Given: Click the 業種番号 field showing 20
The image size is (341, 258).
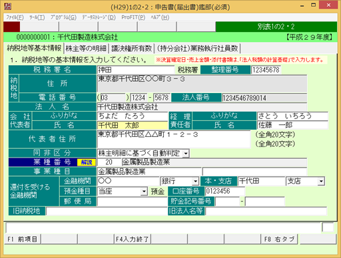Looking at the screenshot, I should click(109, 162).
